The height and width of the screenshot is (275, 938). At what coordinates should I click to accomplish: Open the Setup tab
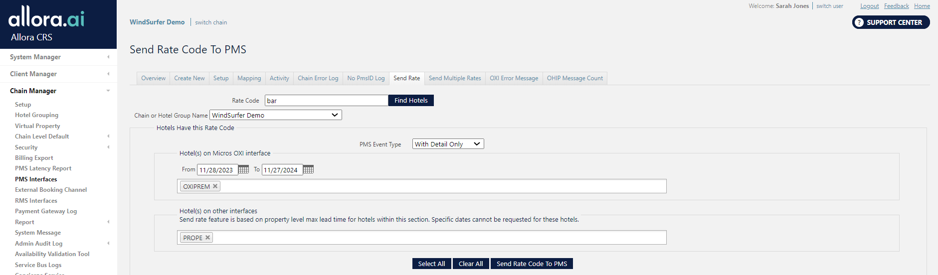point(221,78)
